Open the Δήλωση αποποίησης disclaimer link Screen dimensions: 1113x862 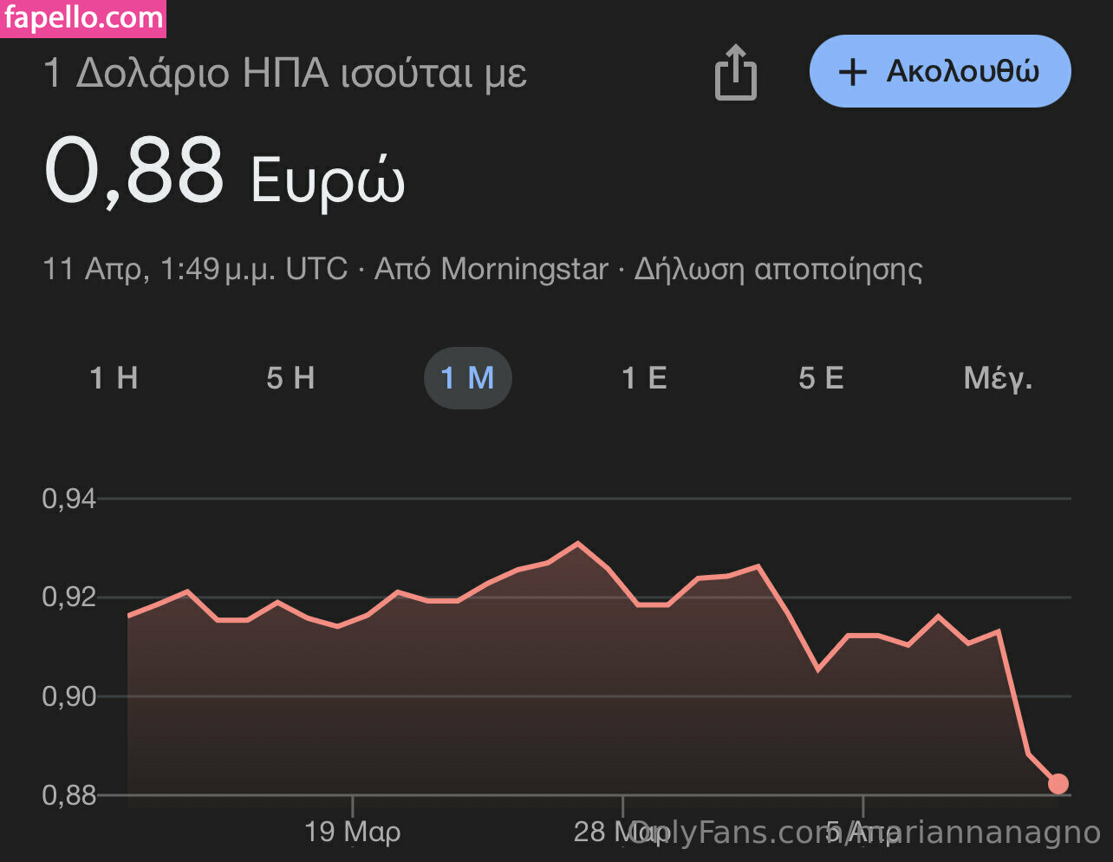778,269
